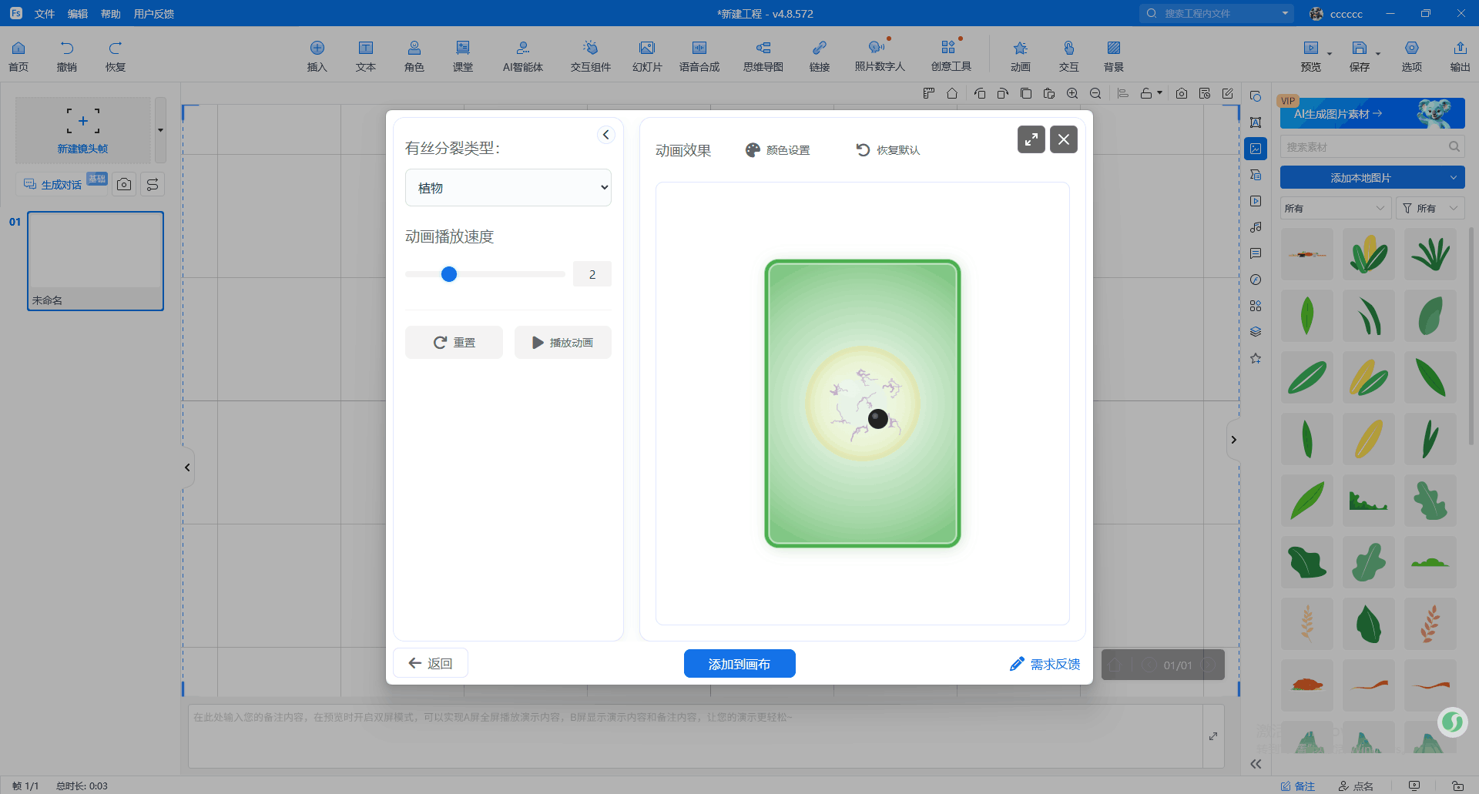1479x794 pixels.
Task: Click the 搜索素材 search field
Action: pyautogui.click(x=1363, y=147)
